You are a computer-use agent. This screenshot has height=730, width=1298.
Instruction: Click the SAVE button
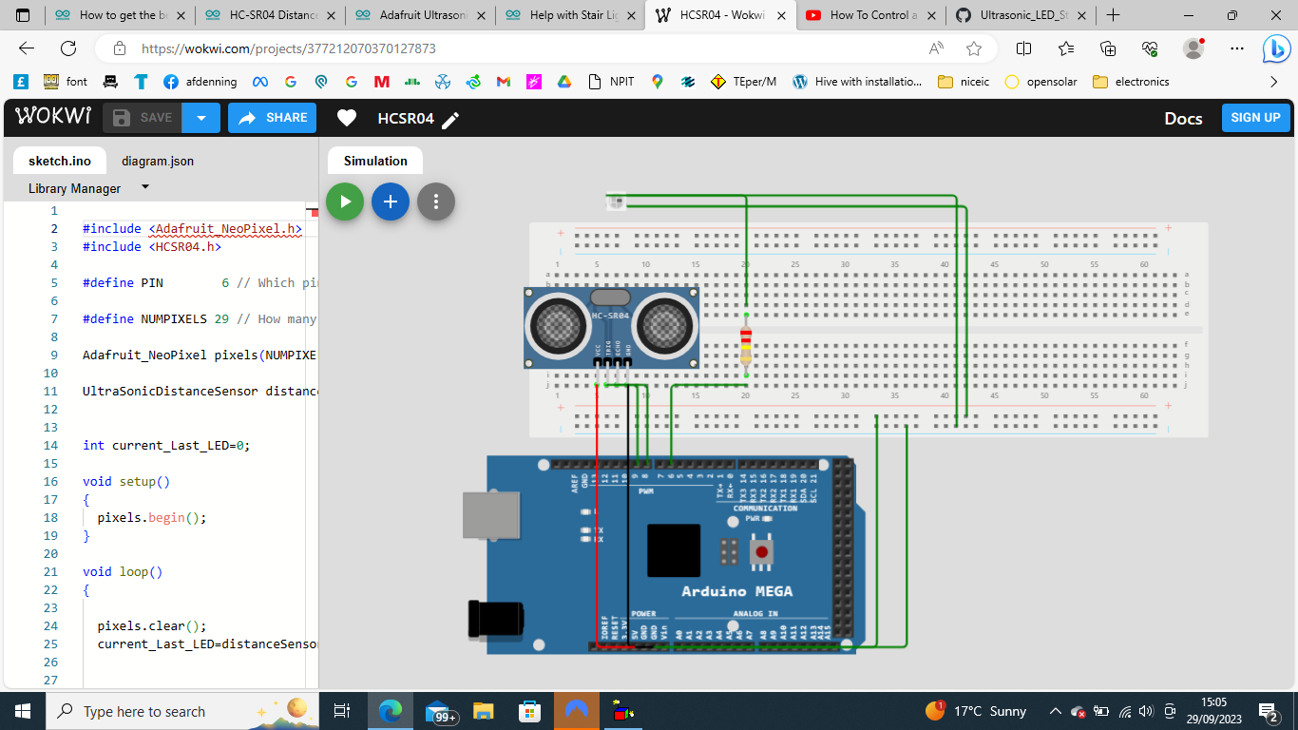point(143,118)
